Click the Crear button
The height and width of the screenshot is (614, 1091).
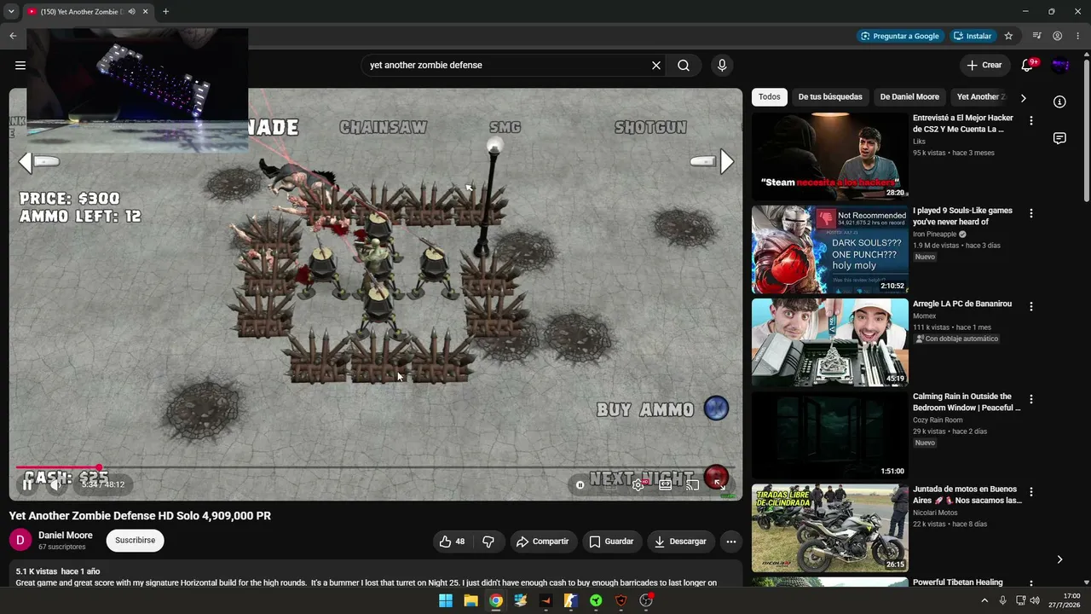[984, 65]
